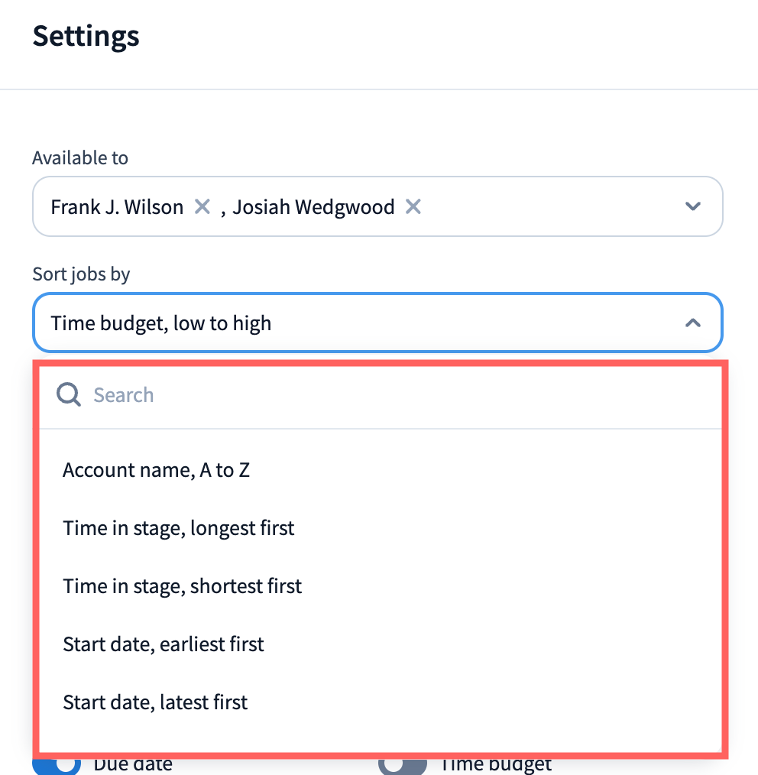758x775 pixels.
Task: Remove Frank J. Wilson from Available to
Action: click(202, 207)
